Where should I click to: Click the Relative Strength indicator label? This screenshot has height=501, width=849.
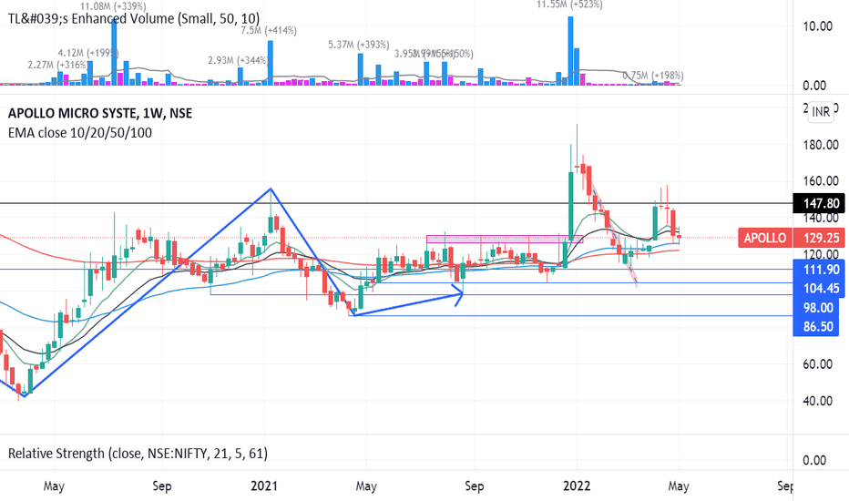tap(138, 454)
